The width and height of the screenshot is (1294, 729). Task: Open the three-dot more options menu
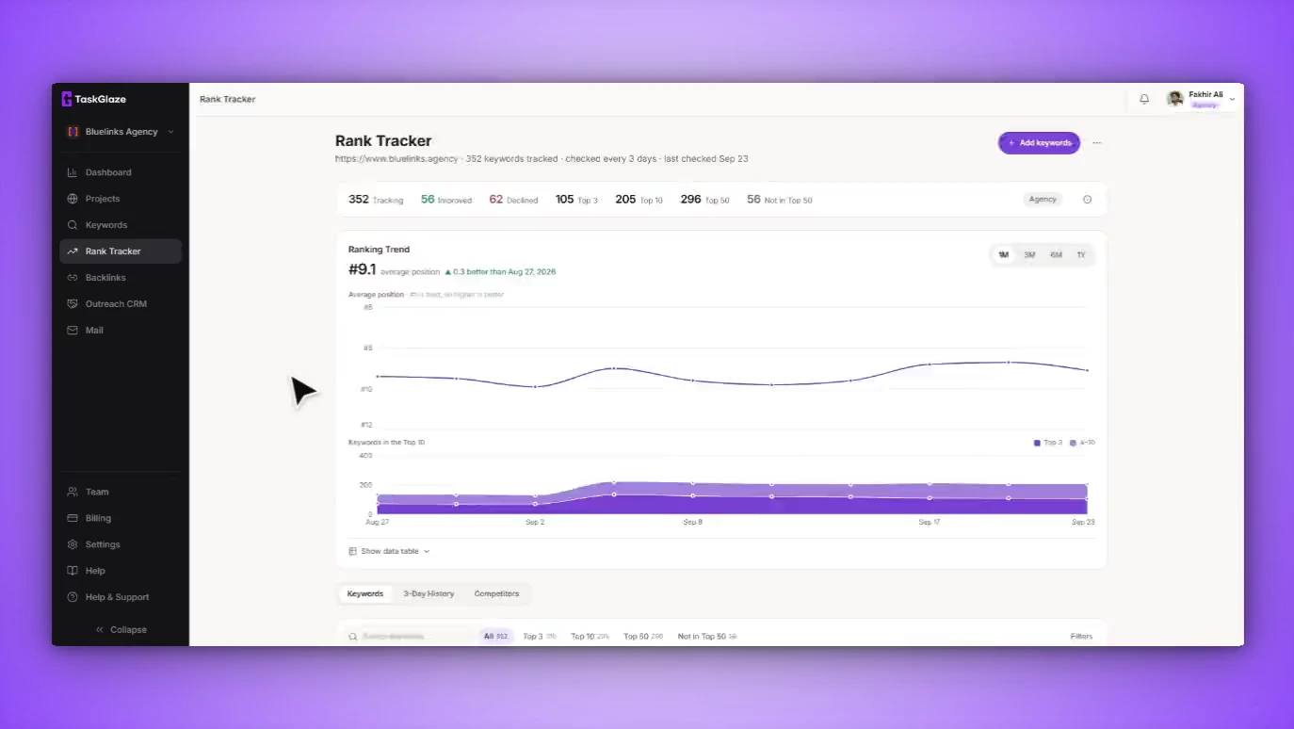tap(1096, 143)
